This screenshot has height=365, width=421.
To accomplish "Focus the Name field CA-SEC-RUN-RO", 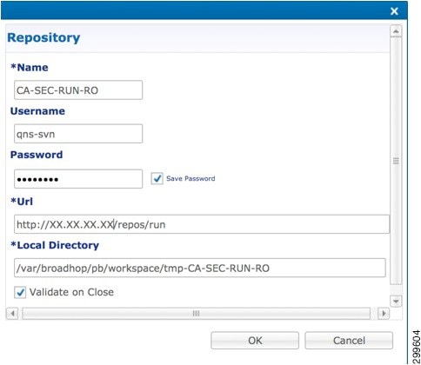I will click(x=78, y=90).
